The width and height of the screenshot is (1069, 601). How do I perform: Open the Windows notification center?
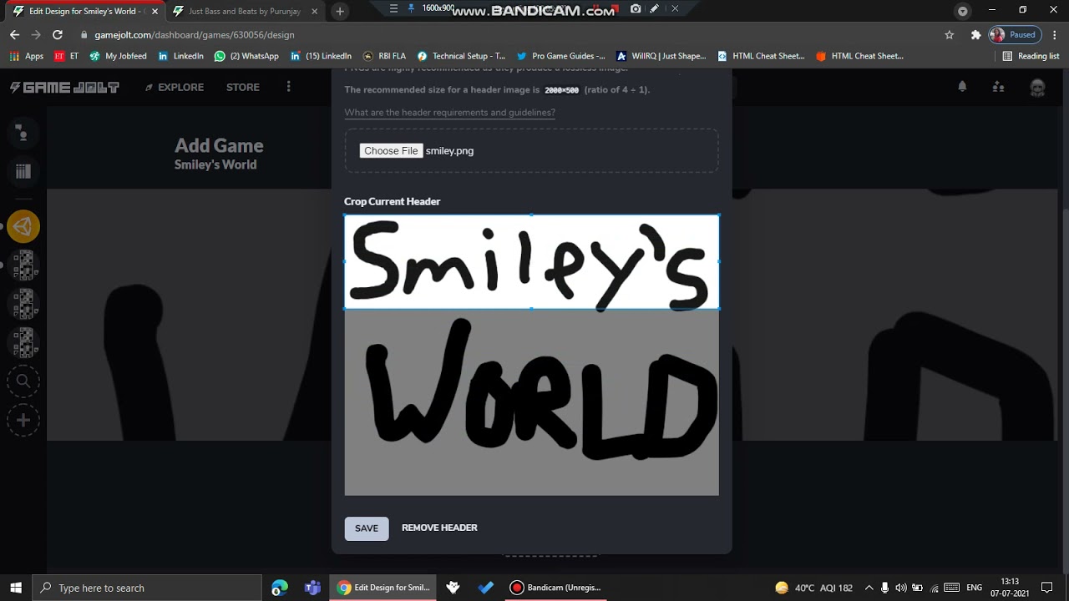click(1047, 588)
